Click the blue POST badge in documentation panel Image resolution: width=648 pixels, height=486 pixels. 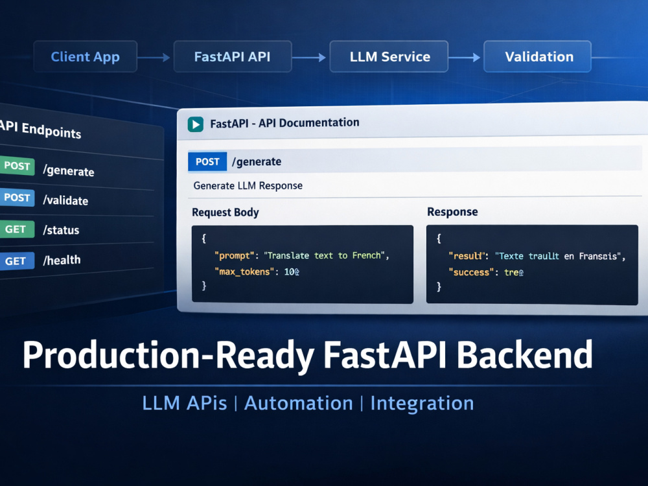pyautogui.click(x=207, y=161)
